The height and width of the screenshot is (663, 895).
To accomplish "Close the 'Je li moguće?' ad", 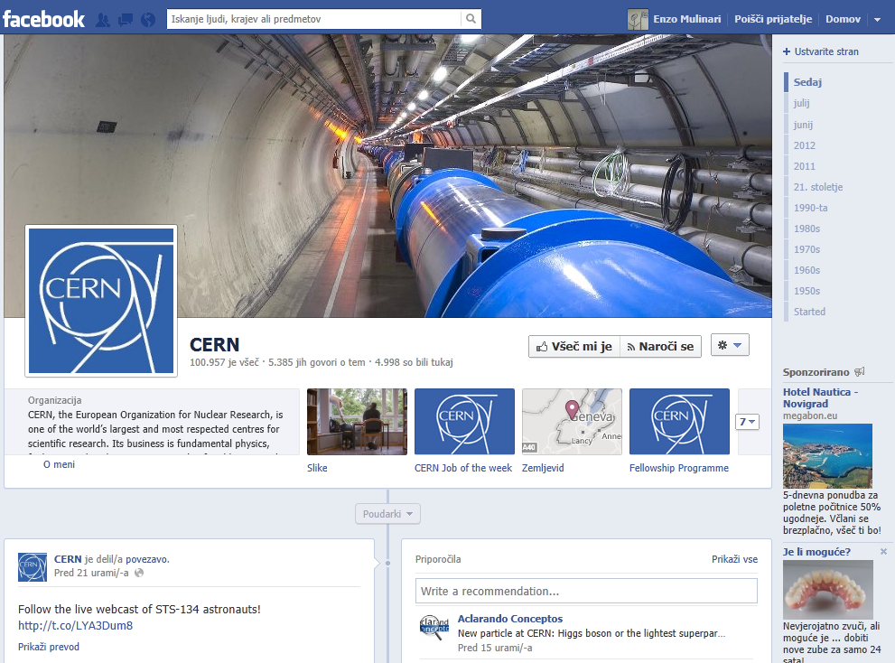I will point(883,551).
